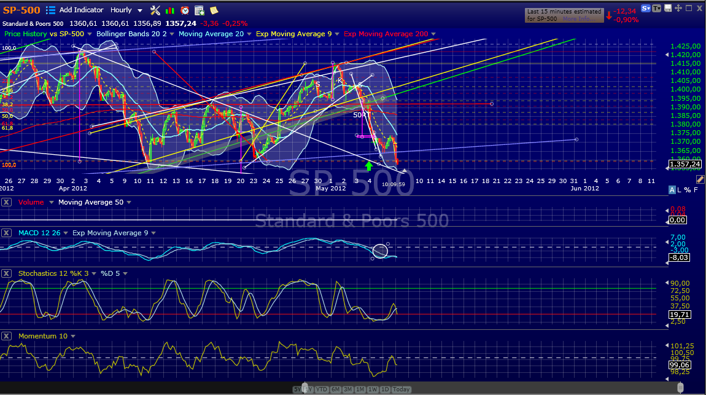This screenshot has height=395, width=706.
Task: Select the 3M time range
Action: 347,389
